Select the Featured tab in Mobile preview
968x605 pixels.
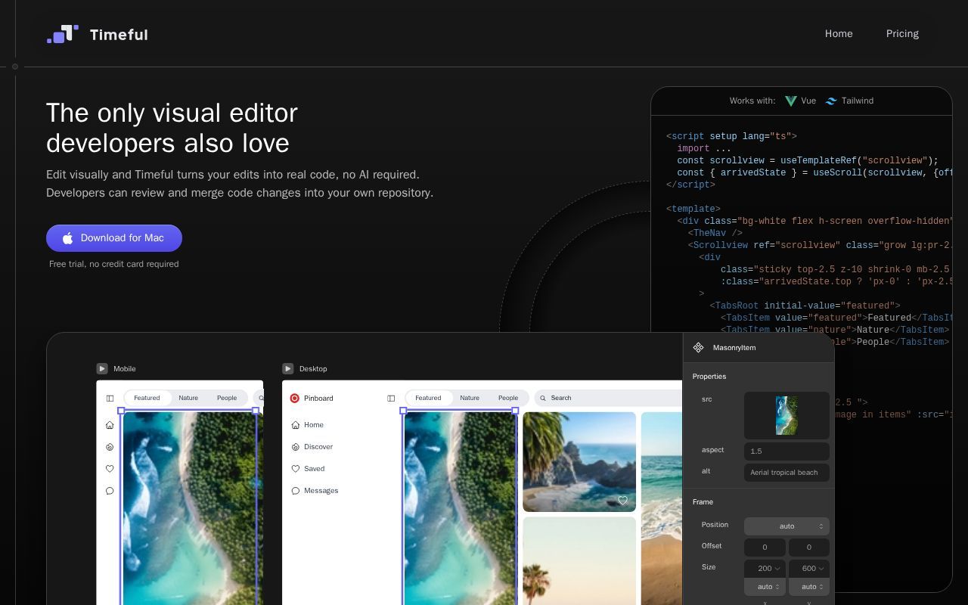(147, 398)
